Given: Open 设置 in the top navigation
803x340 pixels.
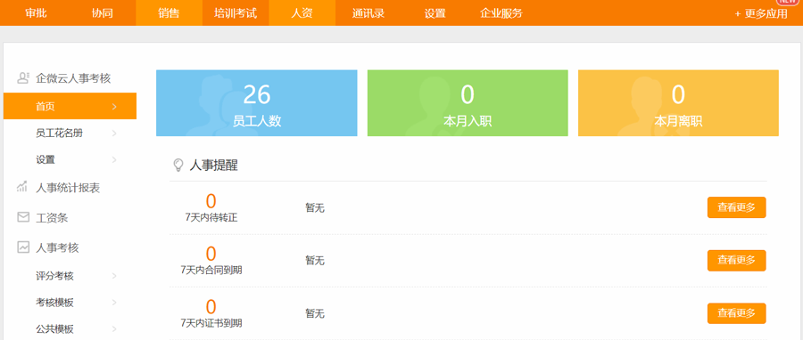Looking at the screenshot, I should (435, 13).
